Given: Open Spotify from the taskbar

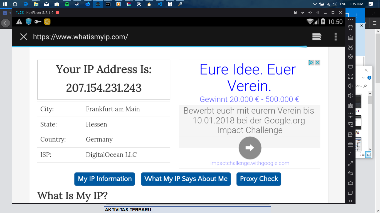Looking at the screenshot, I should coord(67,4).
